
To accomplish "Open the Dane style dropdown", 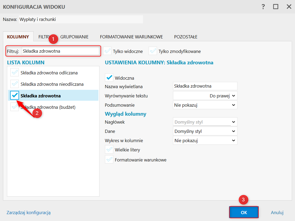I will coord(205,131).
